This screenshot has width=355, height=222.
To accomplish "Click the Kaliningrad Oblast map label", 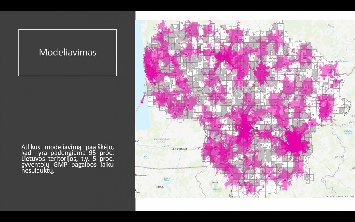I will click(x=162, y=140).
